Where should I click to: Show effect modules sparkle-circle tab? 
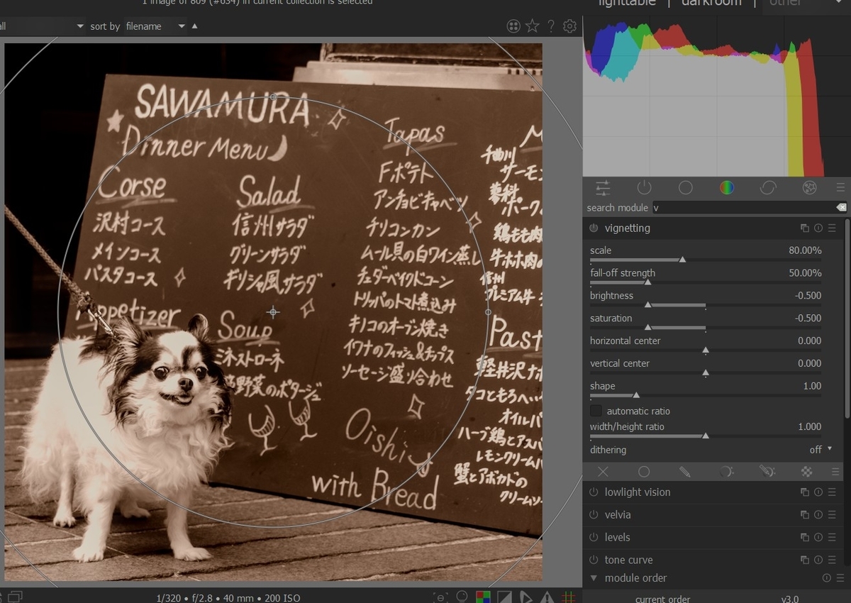click(x=809, y=188)
